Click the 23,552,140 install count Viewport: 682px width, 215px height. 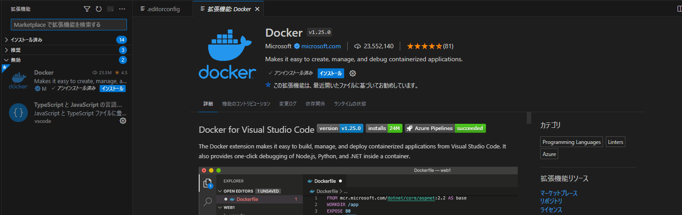coord(379,46)
